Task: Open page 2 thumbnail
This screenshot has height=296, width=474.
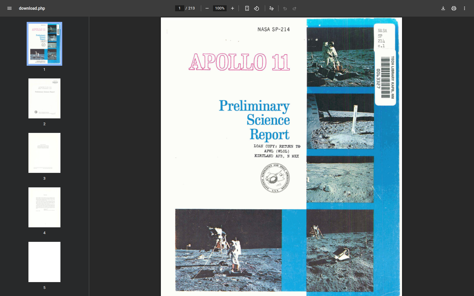Action: pos(44,98)
